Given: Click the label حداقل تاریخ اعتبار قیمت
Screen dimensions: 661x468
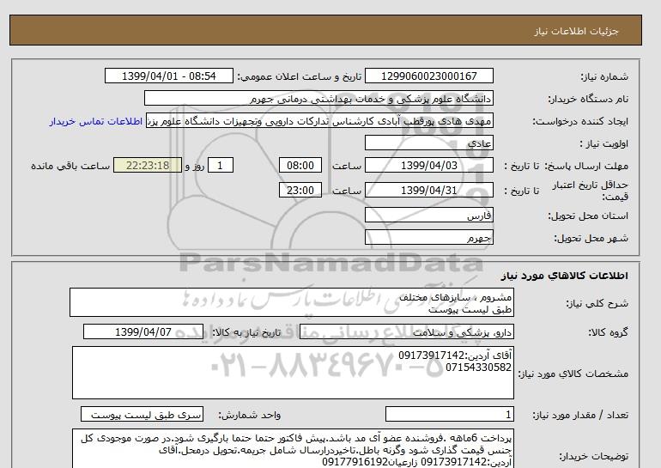Looking at the screenshot, I should 591,191.
